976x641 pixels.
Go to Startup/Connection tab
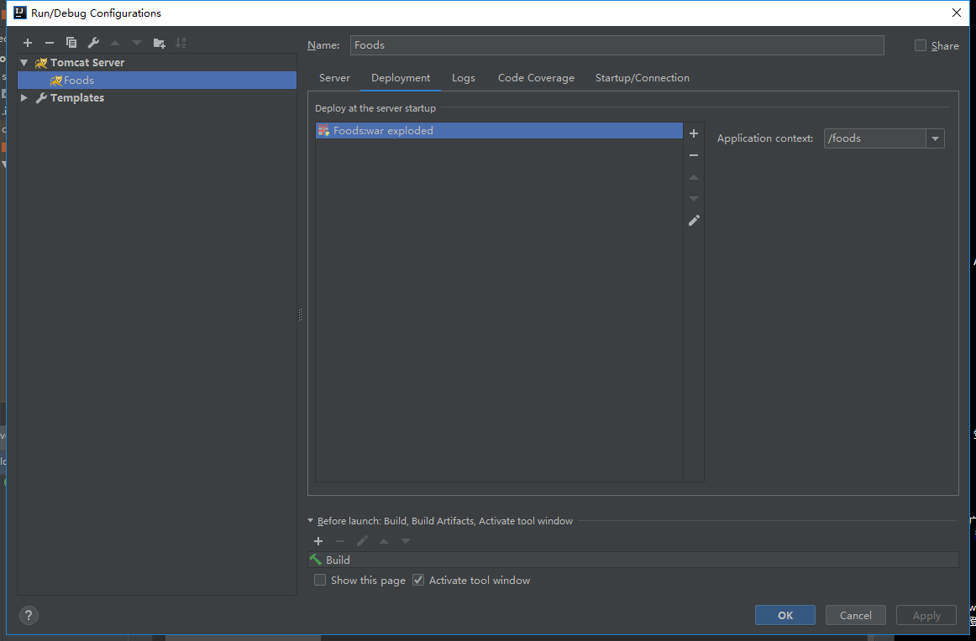(643, 78)
